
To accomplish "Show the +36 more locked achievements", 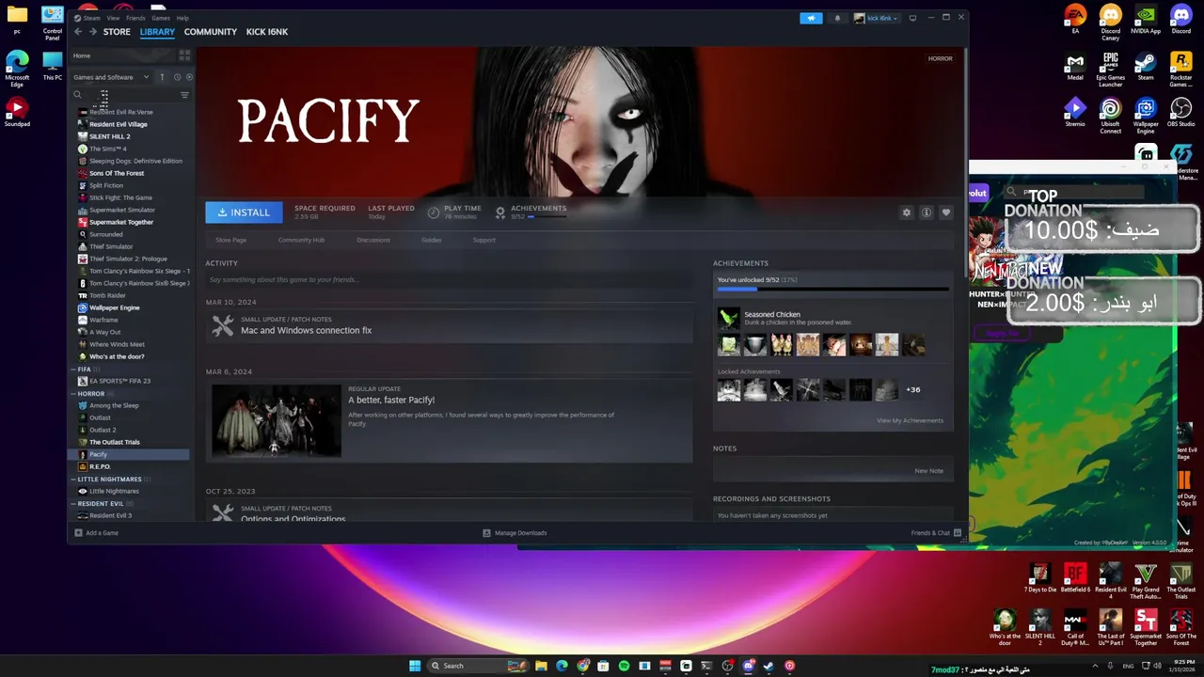I will pyautogui.click(x=912, y=389).
